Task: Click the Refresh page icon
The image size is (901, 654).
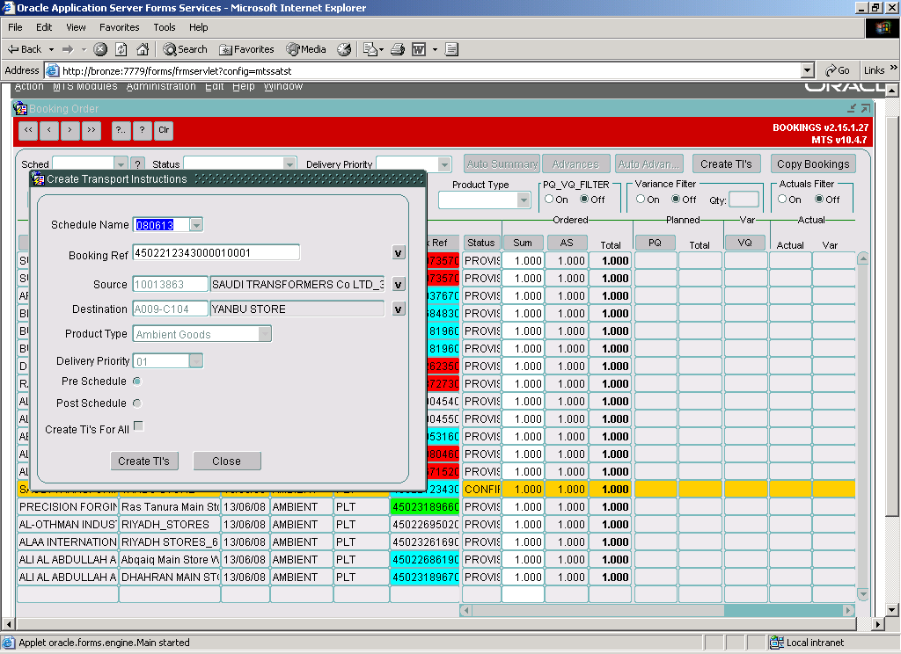Action: point(121,49)
